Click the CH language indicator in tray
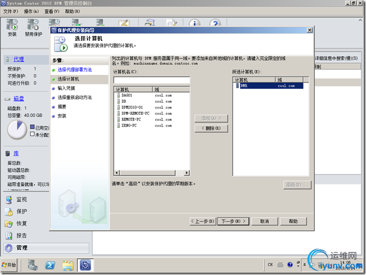The height and width of the screenshot is (275, 366). point(270,265)
